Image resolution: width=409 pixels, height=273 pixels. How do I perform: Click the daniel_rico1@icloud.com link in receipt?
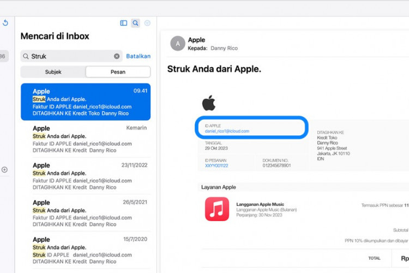[227, 131]
